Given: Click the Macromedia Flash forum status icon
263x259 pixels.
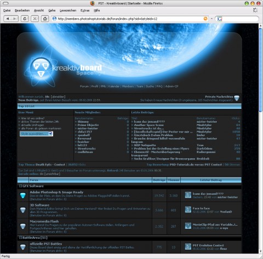Looking at the screenshot, I should point(23,226).
